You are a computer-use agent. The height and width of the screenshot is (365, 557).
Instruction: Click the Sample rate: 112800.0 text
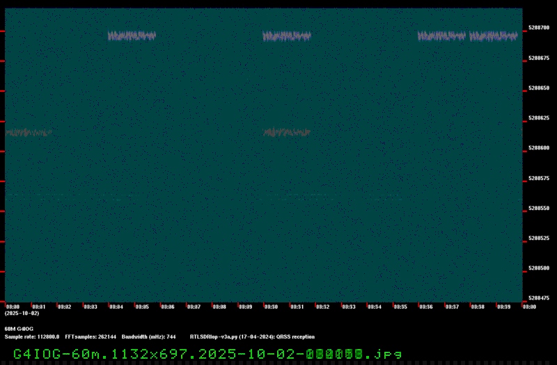[x=32, y=336]
